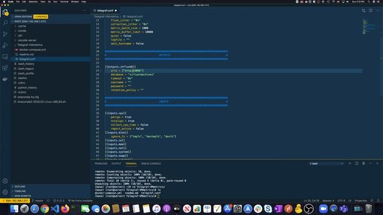Viewport: 383px width, 215px height.
Task: Collapse the Telegraf-VMmetrics folder
Action: click(30, 45)
